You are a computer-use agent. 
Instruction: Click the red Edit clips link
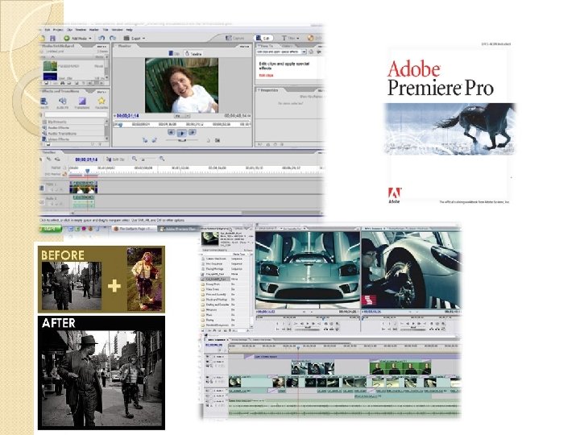pyautogui.click(x=266, y=75)
